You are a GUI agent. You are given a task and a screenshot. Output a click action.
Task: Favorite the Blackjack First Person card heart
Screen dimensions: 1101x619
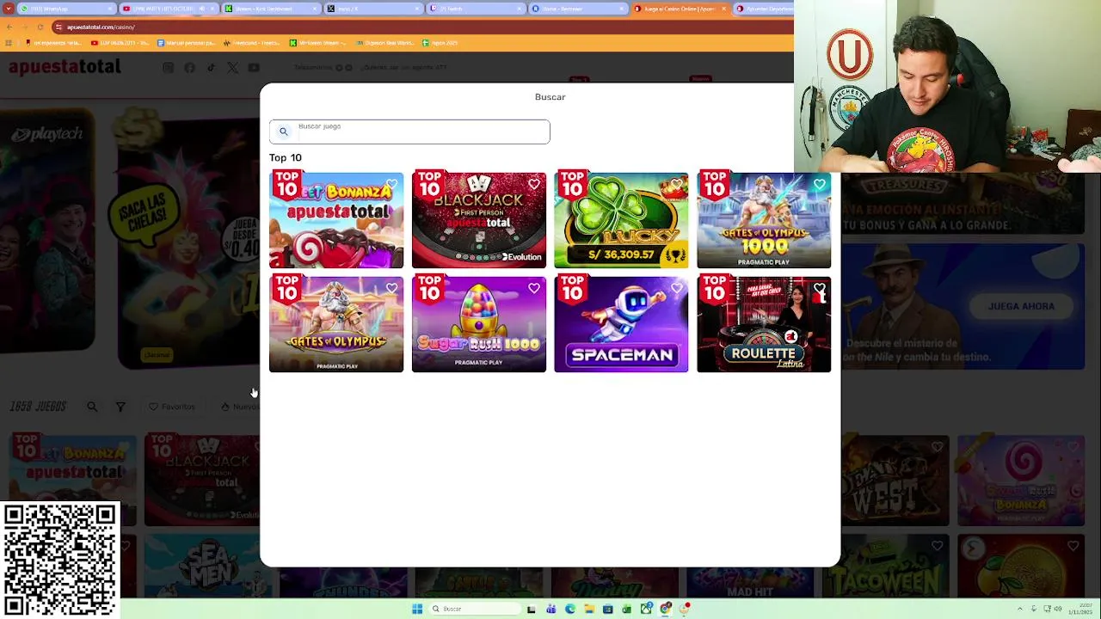point(534,184)
